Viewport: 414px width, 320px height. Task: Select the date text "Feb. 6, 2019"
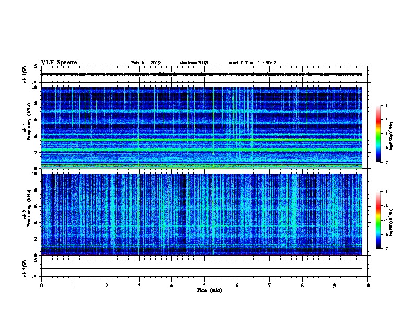(x=146, y=63)
